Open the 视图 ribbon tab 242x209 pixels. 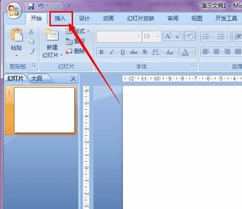coord(197,18)
